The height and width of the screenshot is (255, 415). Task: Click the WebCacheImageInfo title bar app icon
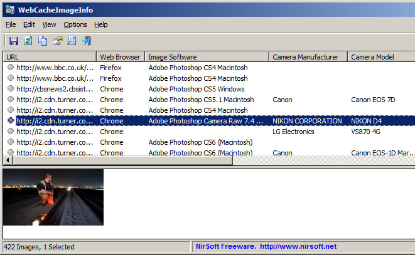click(x=10, y=9)
